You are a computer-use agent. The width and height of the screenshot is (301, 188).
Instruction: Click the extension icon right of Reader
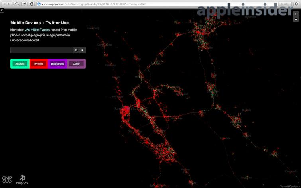pyautogui.click(x=296, y=4)
